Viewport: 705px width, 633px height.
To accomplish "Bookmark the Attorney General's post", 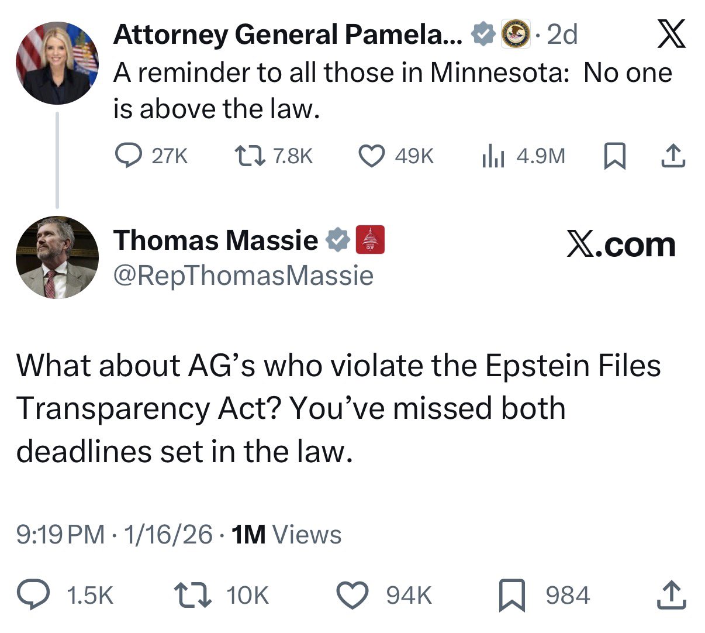I will tap(614, 156).
